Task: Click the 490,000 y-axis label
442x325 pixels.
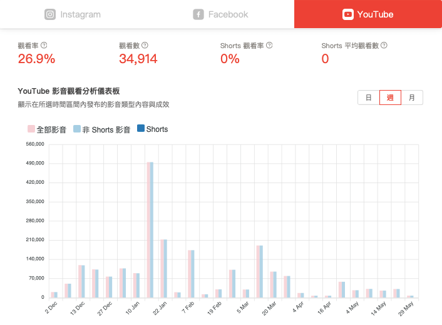Action: (x=35, y=163)
